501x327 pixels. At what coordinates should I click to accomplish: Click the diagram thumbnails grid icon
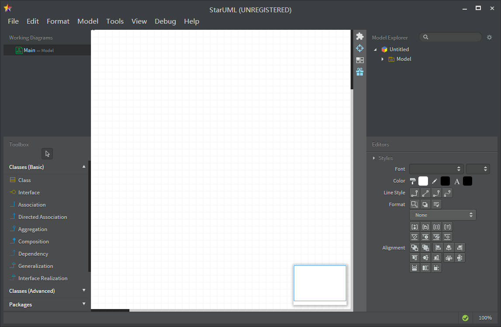(x=360, y=60)
